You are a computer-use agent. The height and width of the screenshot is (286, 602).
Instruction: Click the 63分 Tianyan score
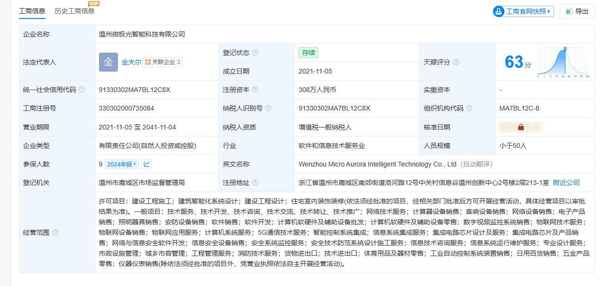point(518,62)
